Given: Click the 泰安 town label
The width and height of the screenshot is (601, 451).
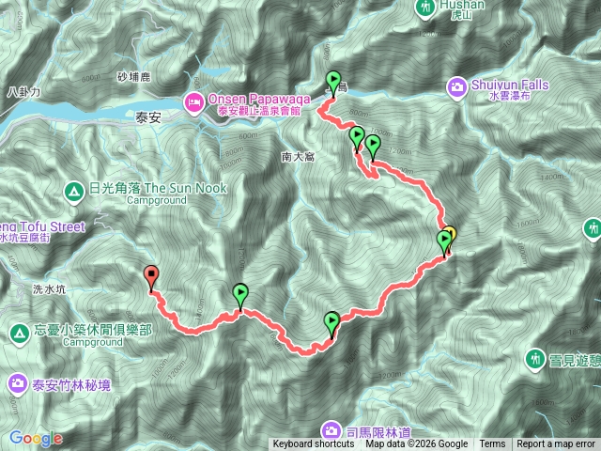Looking at the screenshot, I should point(148,117).
